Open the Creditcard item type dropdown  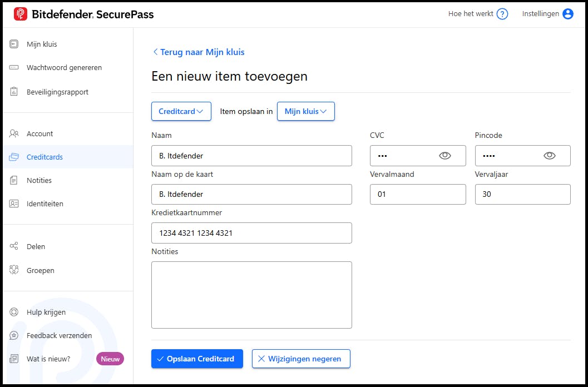[181, 111]
